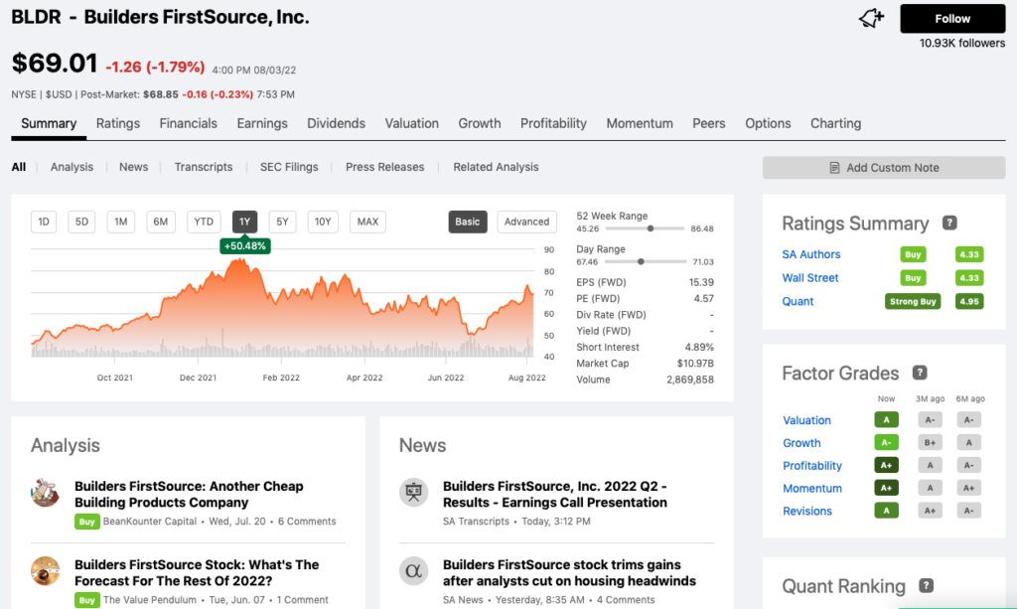1017x609 pixels.
Task: Open 'Another Cheap Building Products Company' article
Action: click(x=189, y=494)
